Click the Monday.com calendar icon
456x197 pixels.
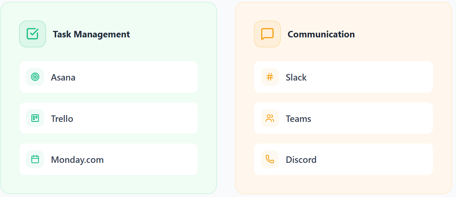tap(35, 159)
